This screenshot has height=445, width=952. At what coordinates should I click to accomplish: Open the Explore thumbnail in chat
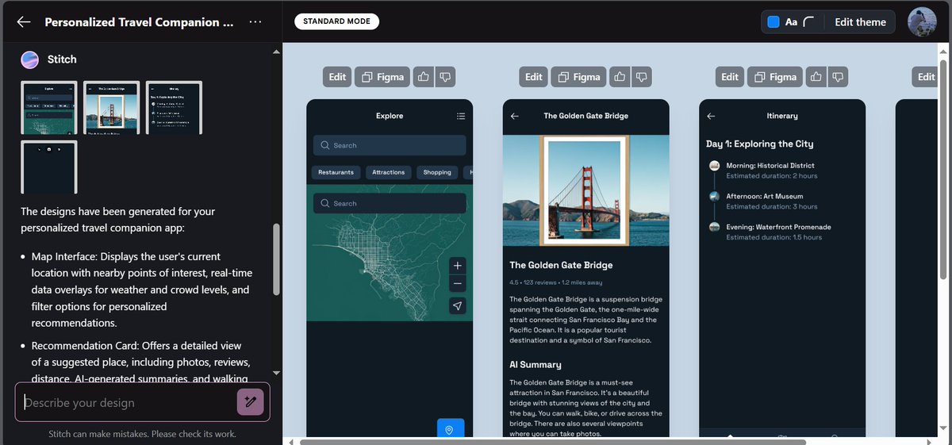tap(49, 108)
